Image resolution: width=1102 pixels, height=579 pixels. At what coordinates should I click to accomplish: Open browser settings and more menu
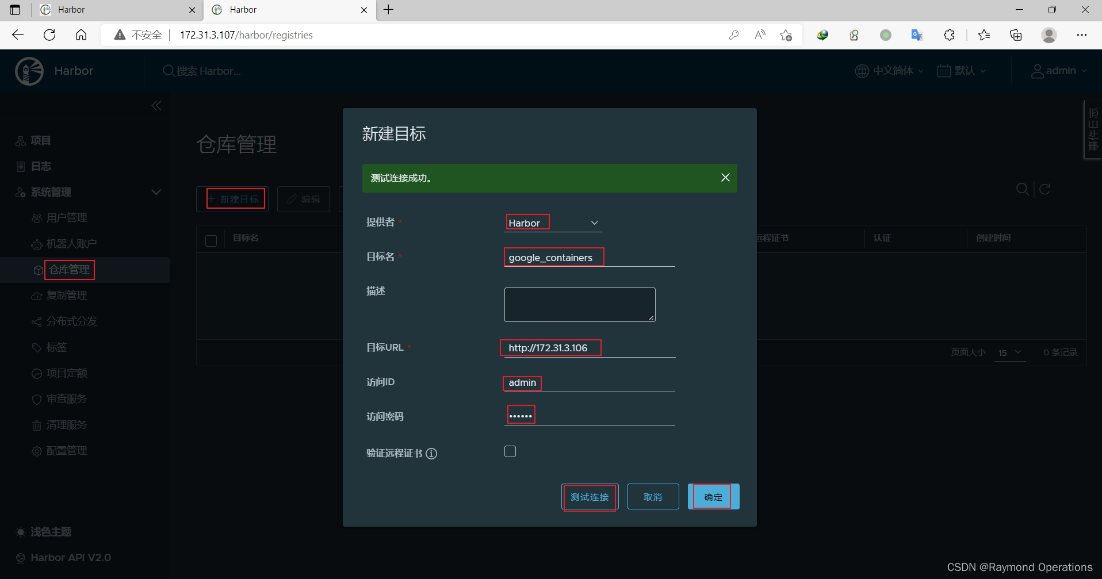tap(1082, 35)
